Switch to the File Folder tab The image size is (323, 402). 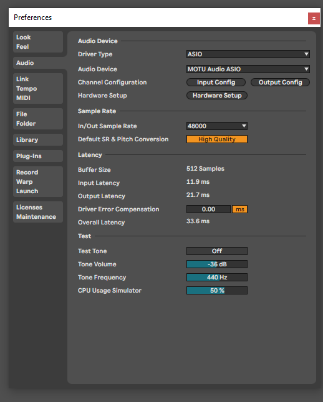38,119
